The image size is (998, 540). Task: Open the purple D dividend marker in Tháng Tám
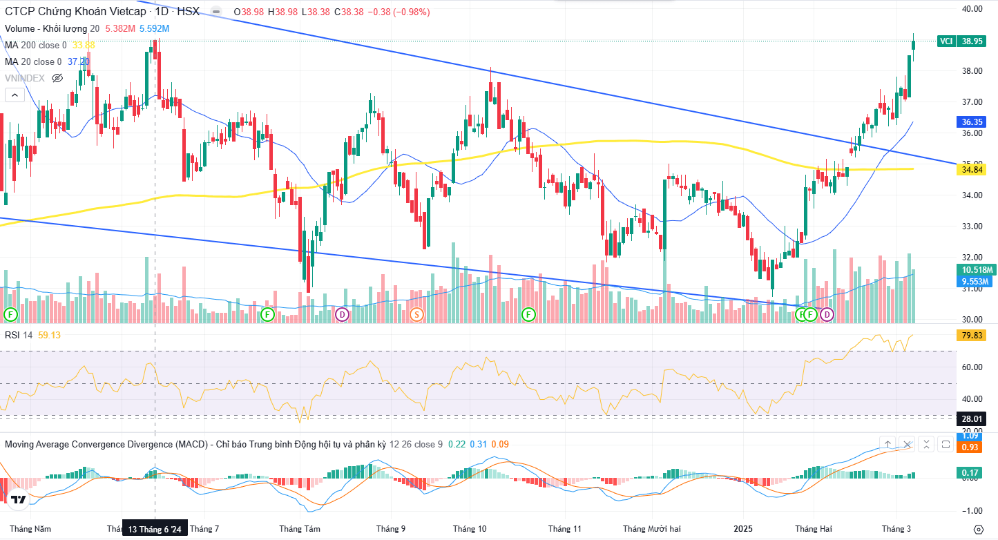[x=342, y=314]
